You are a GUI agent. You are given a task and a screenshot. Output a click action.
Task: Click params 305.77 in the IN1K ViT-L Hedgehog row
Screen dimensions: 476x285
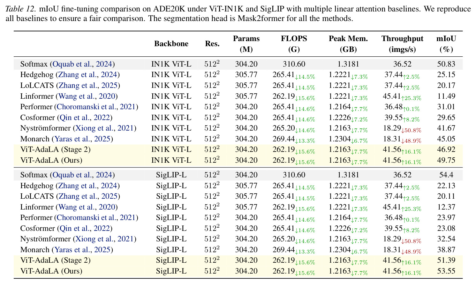point(246,75)
